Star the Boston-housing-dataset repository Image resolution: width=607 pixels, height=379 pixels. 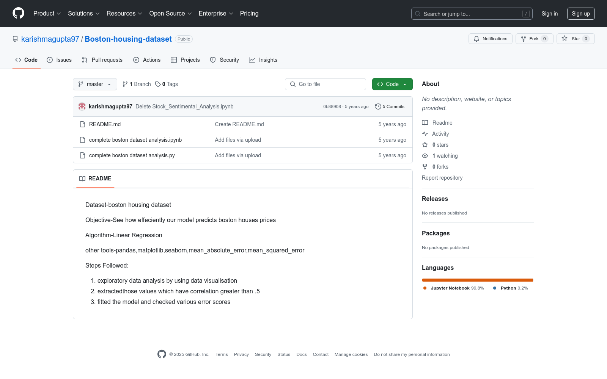click(x=576, y=39)
